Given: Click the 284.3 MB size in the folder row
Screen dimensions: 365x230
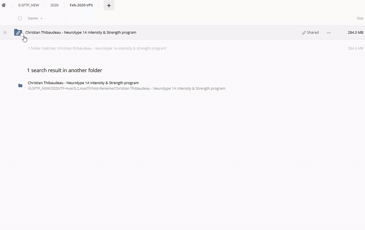Looking at the screenshot, I should coord(355,32).
